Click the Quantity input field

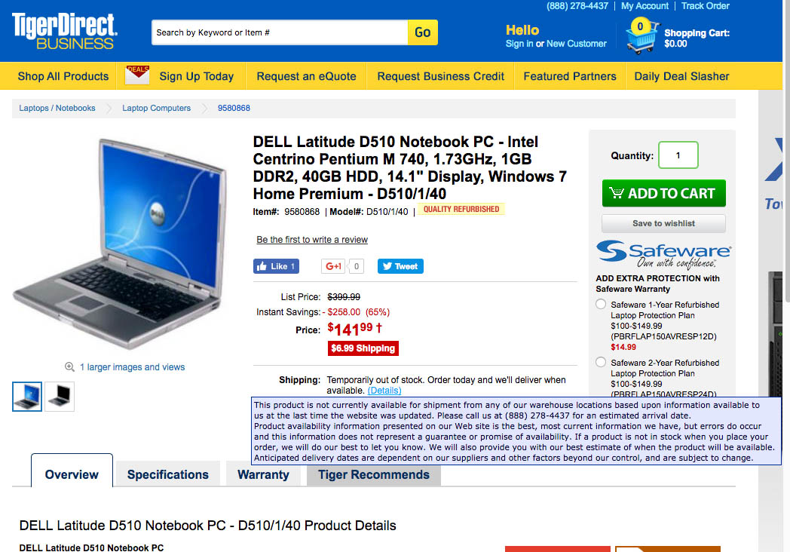[678, 155]
